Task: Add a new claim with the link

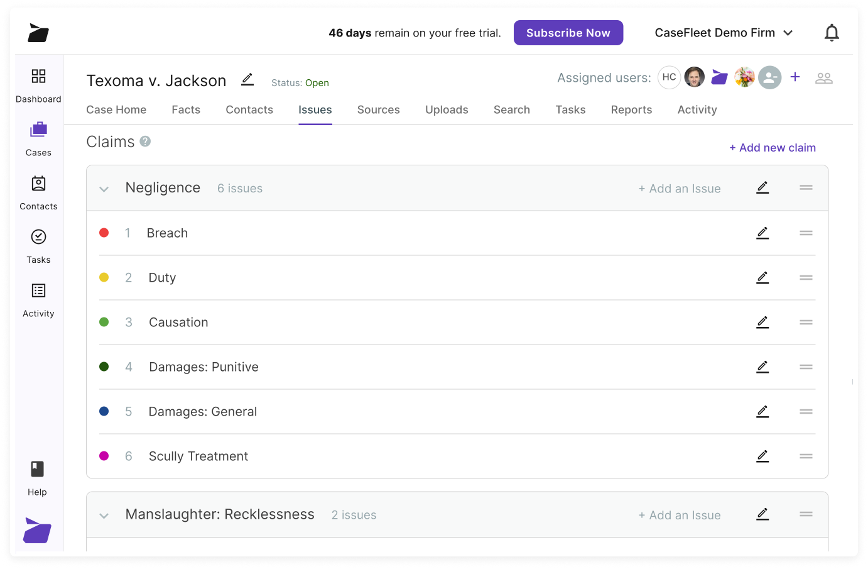Action: click(x=773, y=147)
